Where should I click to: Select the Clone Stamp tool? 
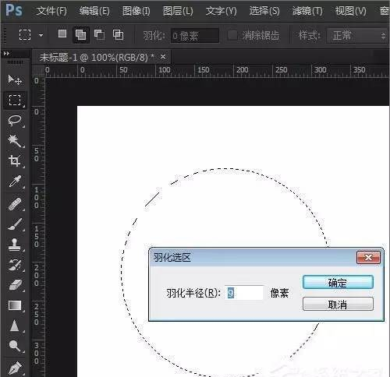tap(15, 244)
